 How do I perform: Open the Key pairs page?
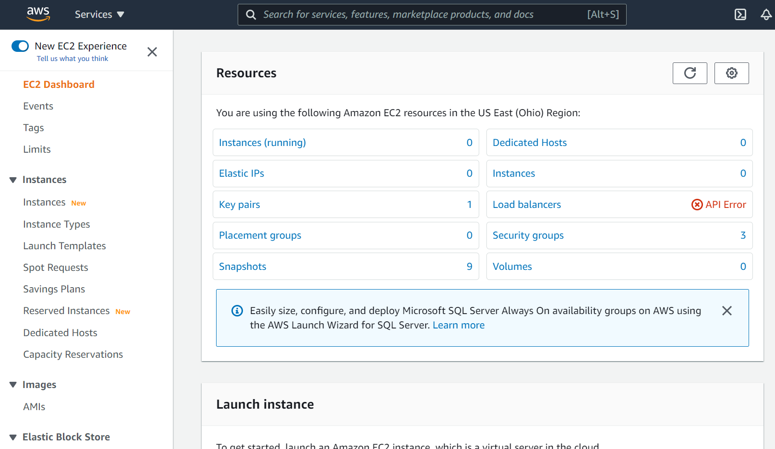pos(239,204)
